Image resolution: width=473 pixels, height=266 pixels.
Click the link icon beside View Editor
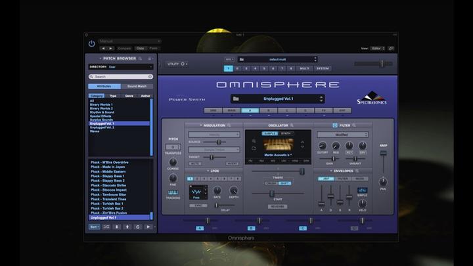click(x=391, y=48)
